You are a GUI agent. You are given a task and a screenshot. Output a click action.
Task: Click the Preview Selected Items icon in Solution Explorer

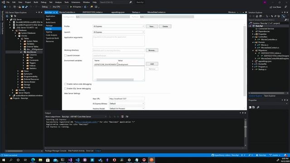(284, 16)
